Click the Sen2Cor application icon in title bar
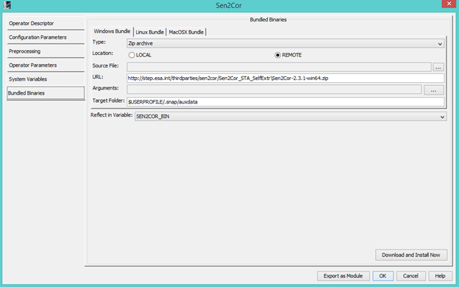The image size is (459, 287). [7, 5]
